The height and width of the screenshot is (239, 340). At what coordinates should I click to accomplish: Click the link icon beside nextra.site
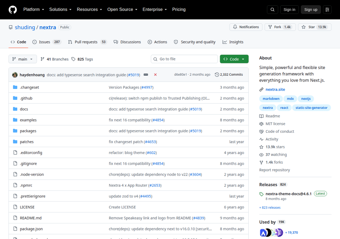(x=261, y=90)
